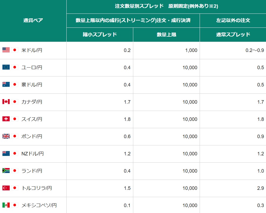
Task: Click the Japan flag in the ユーロ/円 row
Action: [15, 67]
